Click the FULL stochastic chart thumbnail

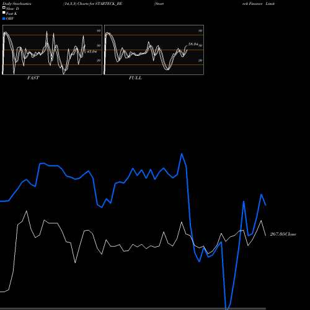(154, 50)
